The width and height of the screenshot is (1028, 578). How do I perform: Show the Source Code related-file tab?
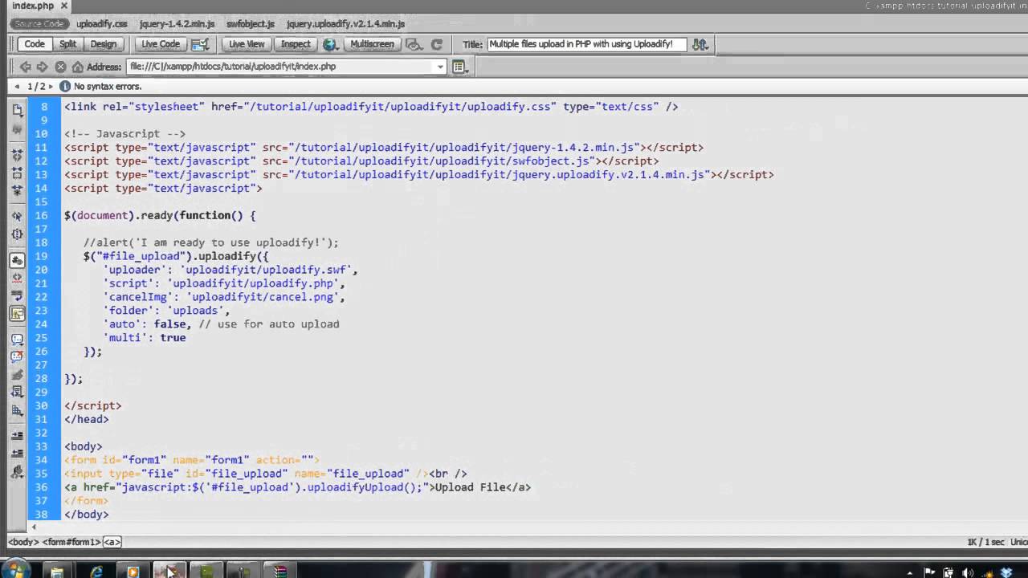(39, 24)
